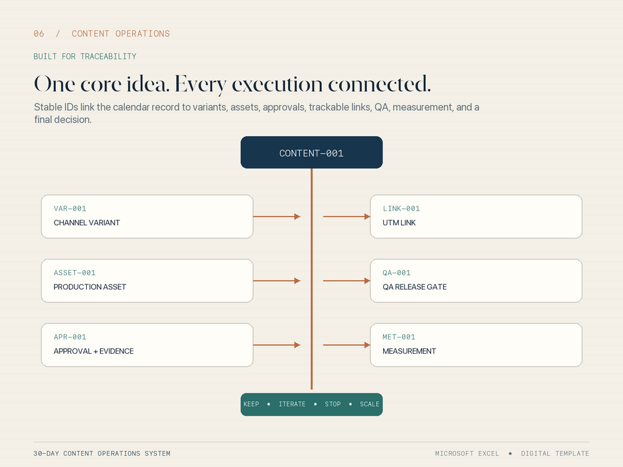Click arrow pointing to QA Release Gate

[x=347, y=281]
